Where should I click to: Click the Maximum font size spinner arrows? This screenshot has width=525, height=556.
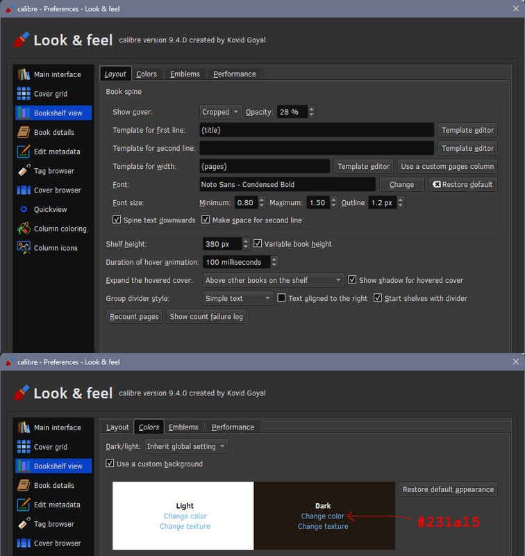[x=333, y=202]
